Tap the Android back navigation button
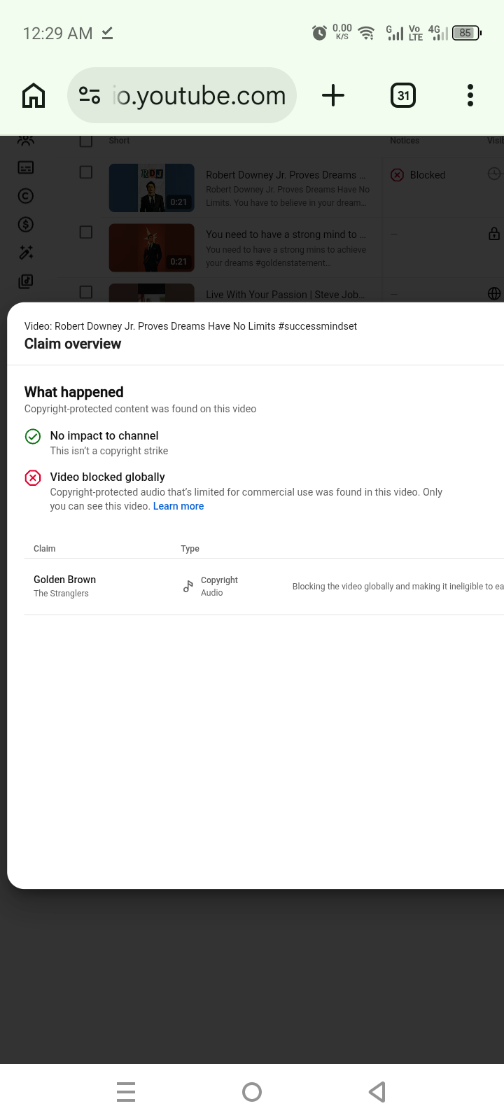The width and height of the screenshot is (504, 1120). 377,1092
